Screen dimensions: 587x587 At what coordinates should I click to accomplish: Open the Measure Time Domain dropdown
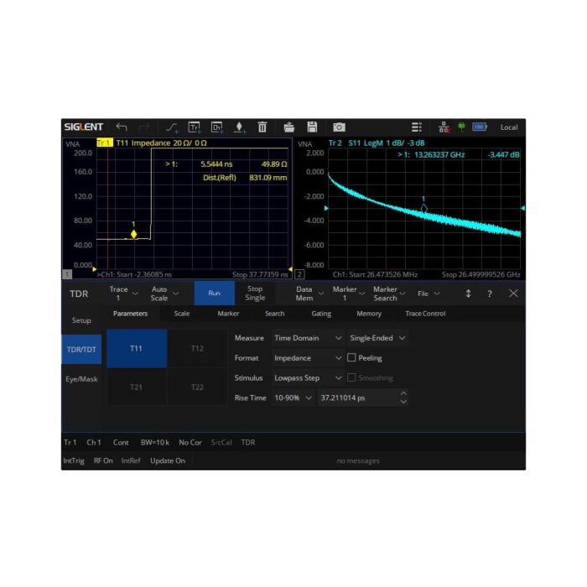pyautogui.click(x=308, y=338)
